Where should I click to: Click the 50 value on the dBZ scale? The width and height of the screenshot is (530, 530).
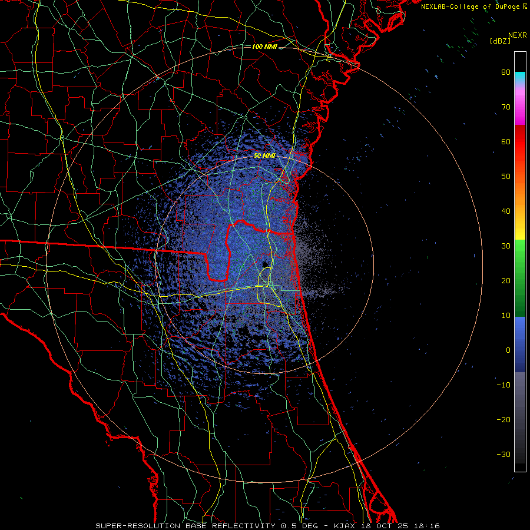coord(506,177)
